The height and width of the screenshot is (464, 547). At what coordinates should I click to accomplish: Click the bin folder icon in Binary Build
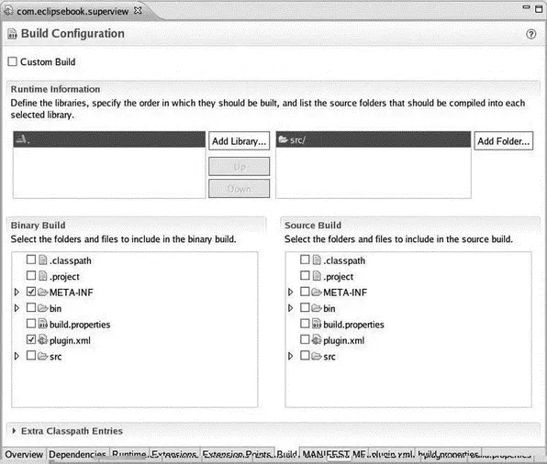click(43, 308)
